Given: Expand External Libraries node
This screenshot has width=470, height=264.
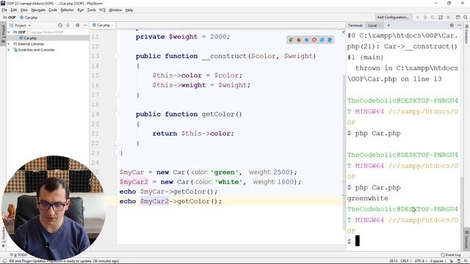Looking at the screenshot, I should pyautogui.click(x=9, y=44).
